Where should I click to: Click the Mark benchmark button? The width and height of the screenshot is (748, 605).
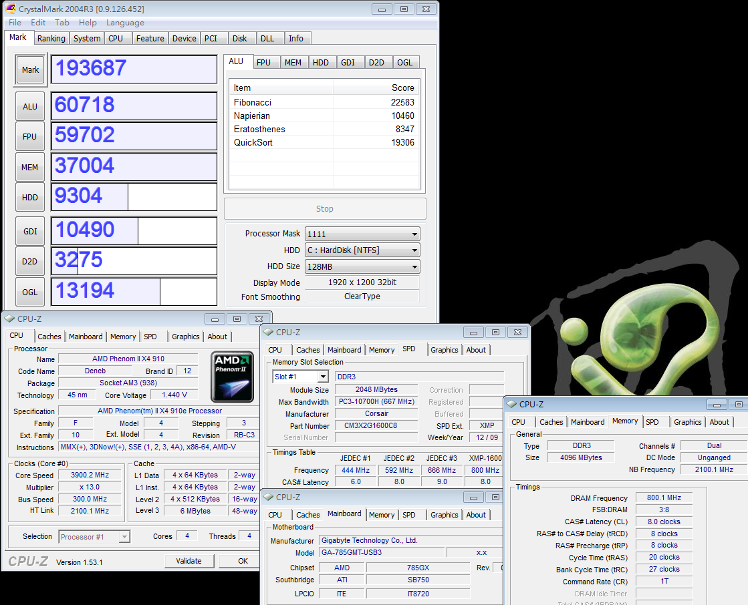coord(31,70)
